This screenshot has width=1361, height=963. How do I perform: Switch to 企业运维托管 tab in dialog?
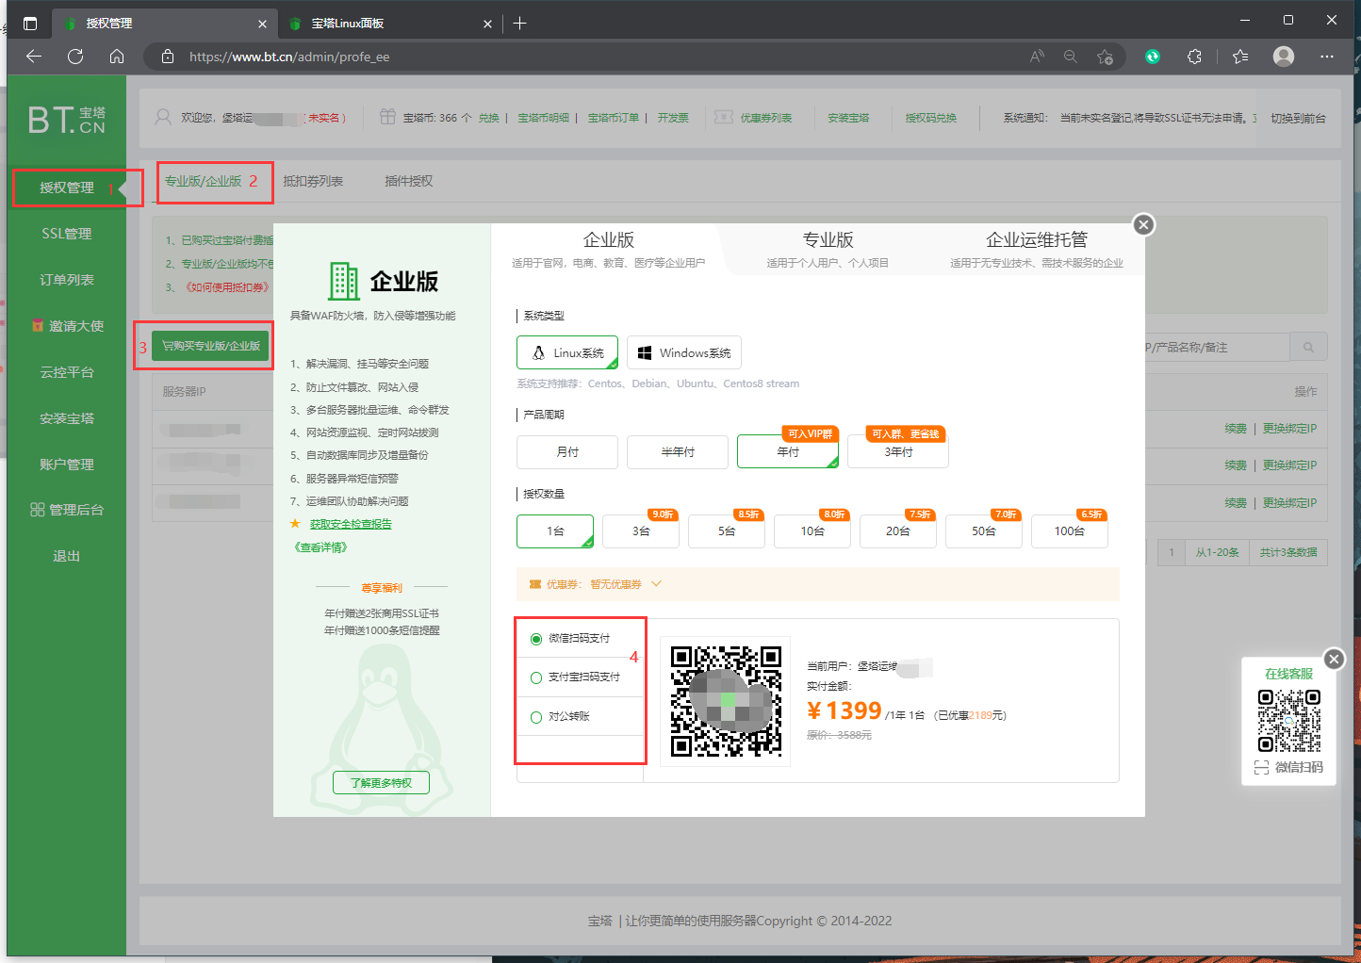[x=1036, y=249]
